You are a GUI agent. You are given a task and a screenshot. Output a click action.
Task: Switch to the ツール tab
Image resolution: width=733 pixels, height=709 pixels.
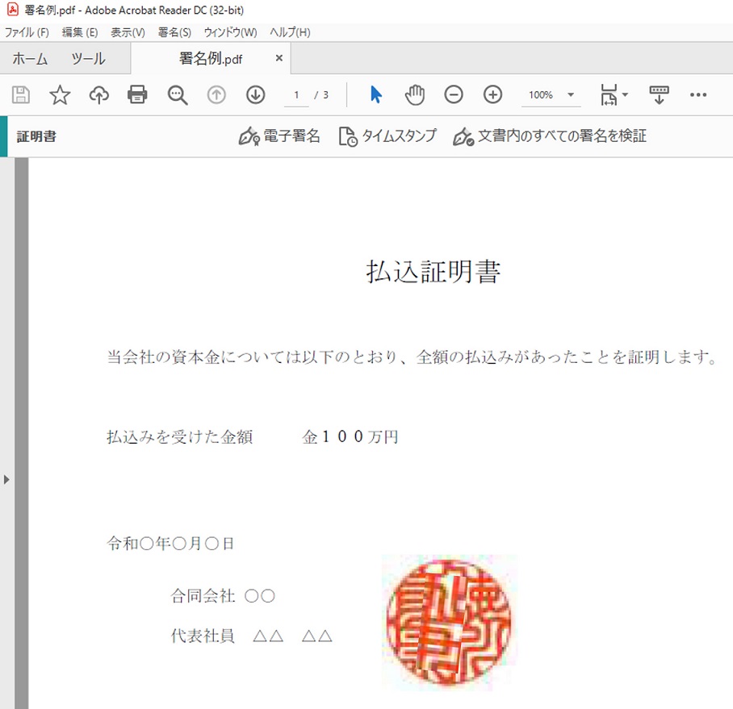(x=88, y=59)
